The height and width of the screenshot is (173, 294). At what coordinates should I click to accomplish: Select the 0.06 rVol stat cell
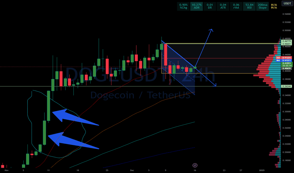click(236, 6)
